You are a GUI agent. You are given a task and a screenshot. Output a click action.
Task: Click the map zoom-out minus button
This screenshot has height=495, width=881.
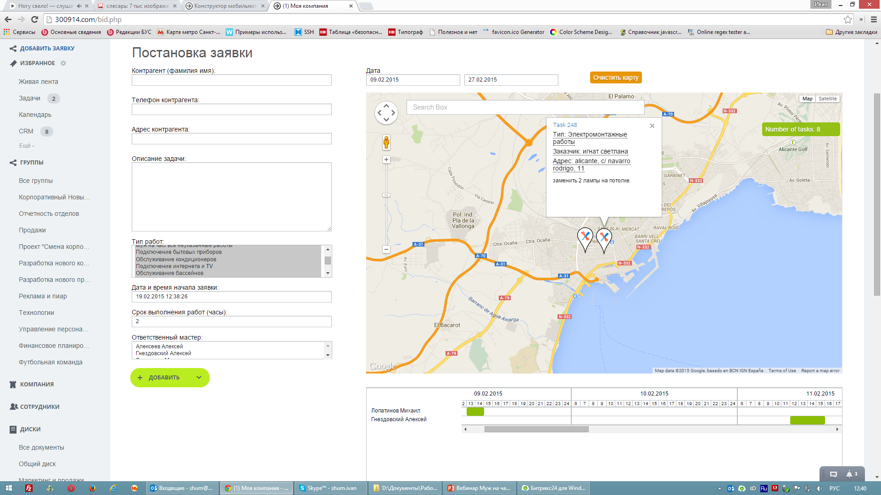[x=386, y=249]
